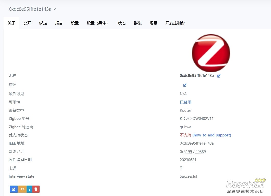Select the 关于 tab
Screen dimensions: 271x196
coord(11,23)
